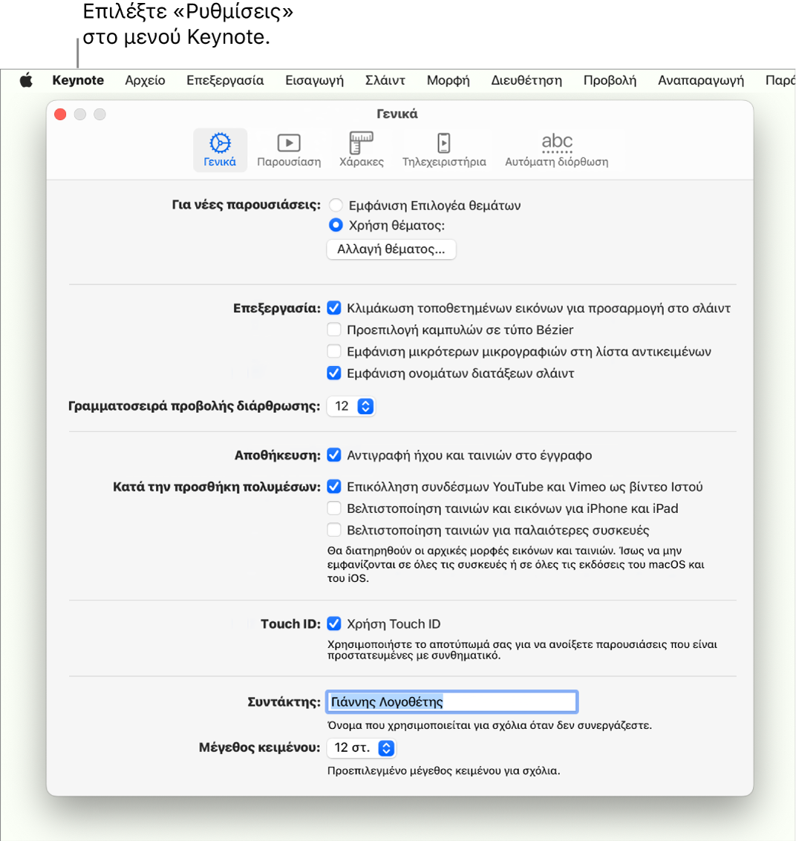Open the Αυτόματη διόρθωση abc icon pane
The image size is (796, 841).
tap(557, 150)
